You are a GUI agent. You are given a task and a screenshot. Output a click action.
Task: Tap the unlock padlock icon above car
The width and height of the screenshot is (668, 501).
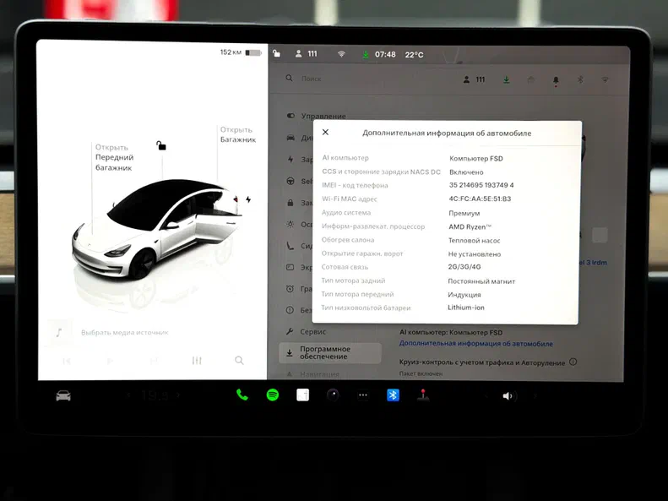[x=161, y=145]
